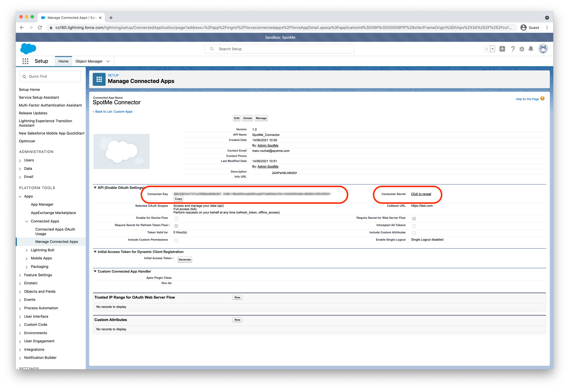
Task: Open a new browser tab
Action: (x=111, y=18)
